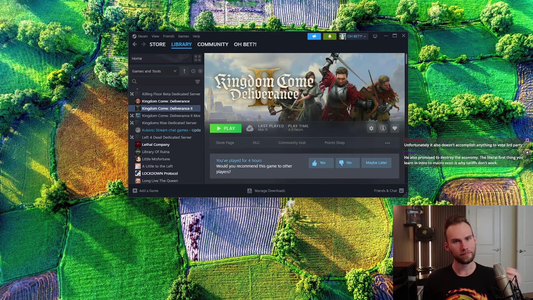
Task: Click the cloud sync status icon
Action: point(249,128)
